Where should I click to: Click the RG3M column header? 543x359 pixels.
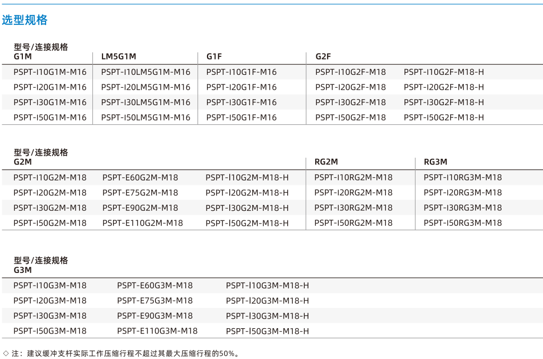tap(436, 162)
